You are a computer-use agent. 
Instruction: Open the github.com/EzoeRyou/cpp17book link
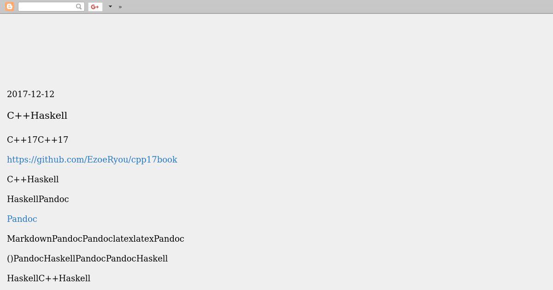coord(92,160)
